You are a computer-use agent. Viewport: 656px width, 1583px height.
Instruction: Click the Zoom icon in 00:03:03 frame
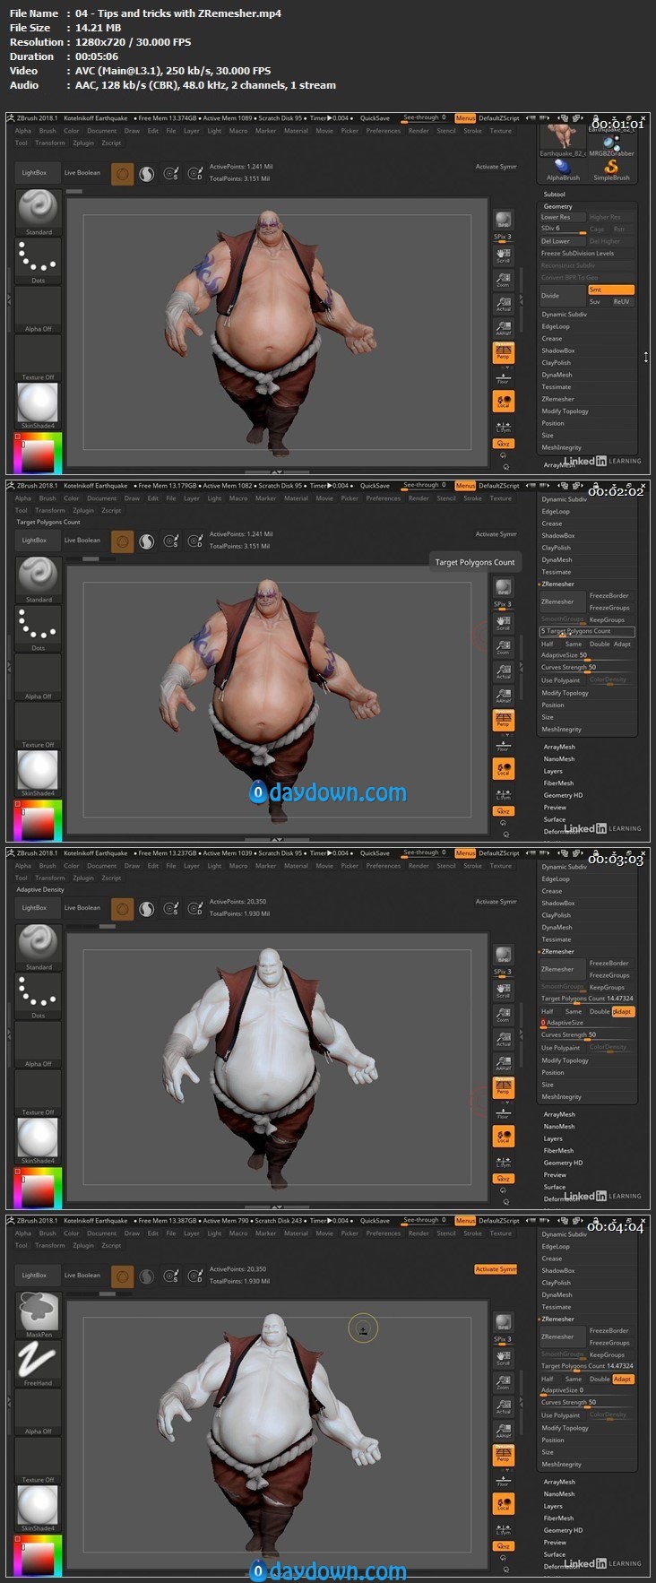(x=503, y=1014)
